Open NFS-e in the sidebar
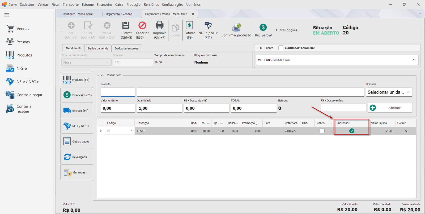 coord(16,68)
